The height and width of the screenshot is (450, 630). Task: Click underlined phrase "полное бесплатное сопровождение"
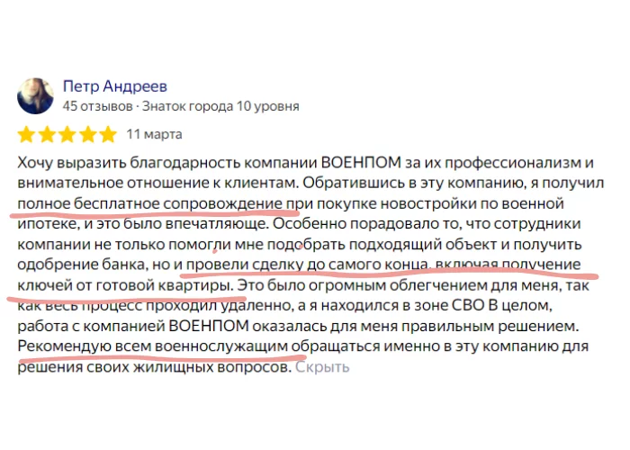click(x=149, y=203)
